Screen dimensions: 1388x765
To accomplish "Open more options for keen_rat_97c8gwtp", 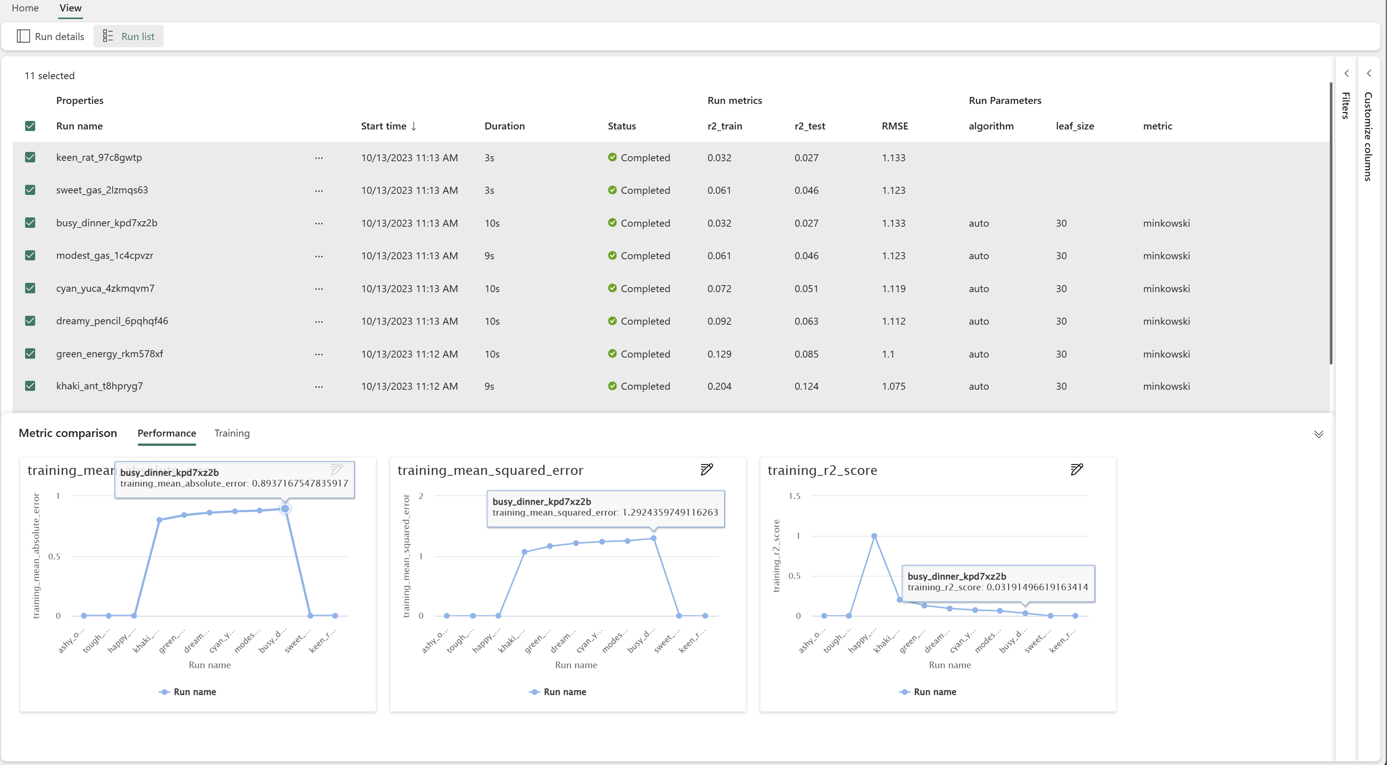I will tap(319, 158).
